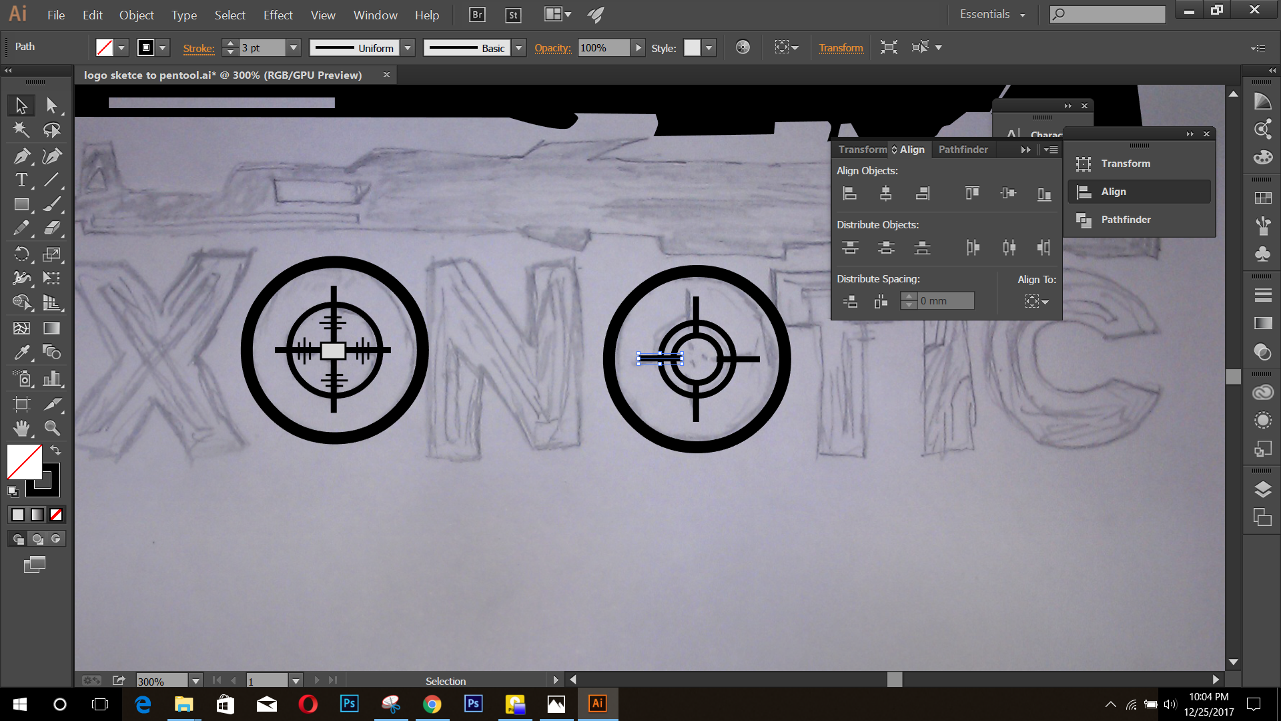Click Vertical Align Top in Align panel
Viewport: 1281px width, 721px height.
coord(972,194)
